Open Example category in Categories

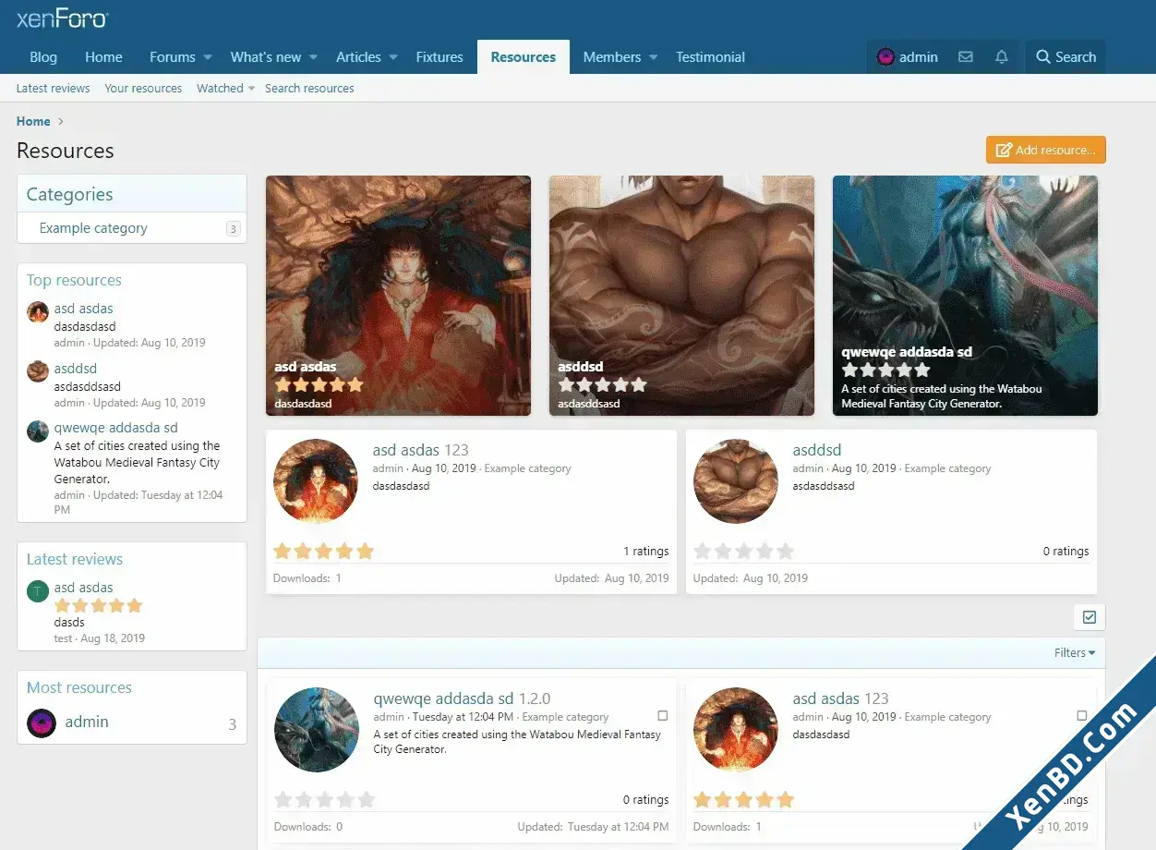[93, 228]
